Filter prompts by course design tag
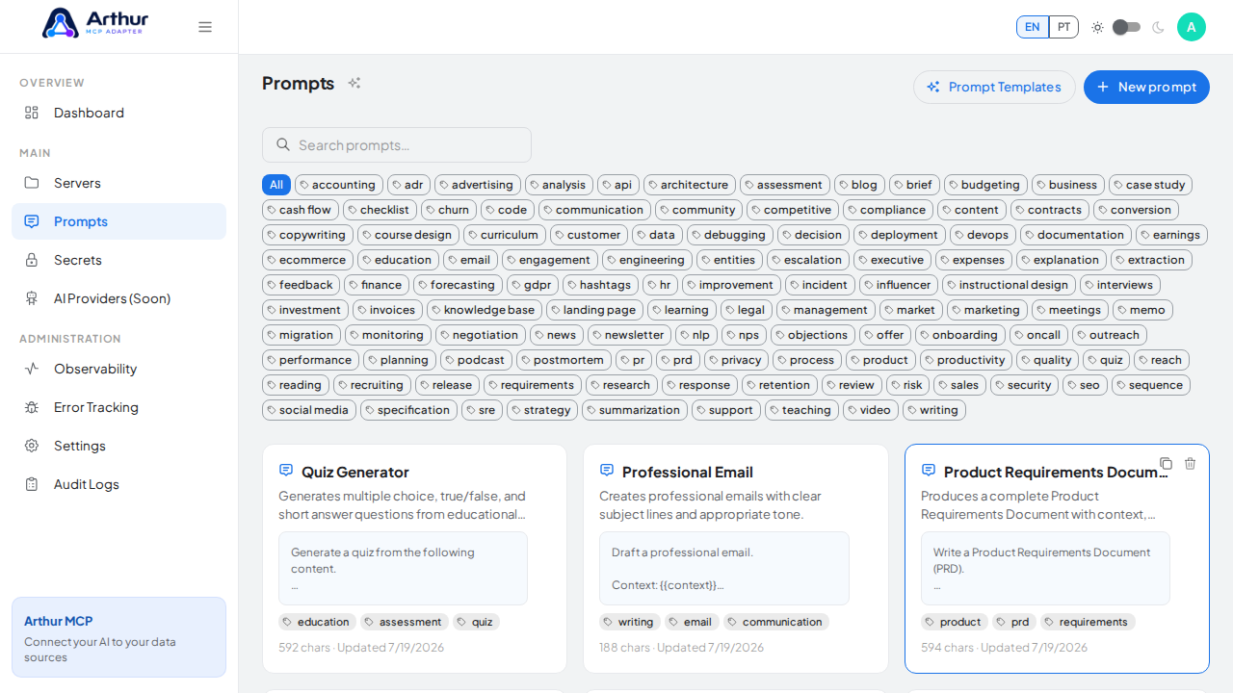The width and height of the screenshot is (1233, 693). pyautogui.click(x=408, y=235)
